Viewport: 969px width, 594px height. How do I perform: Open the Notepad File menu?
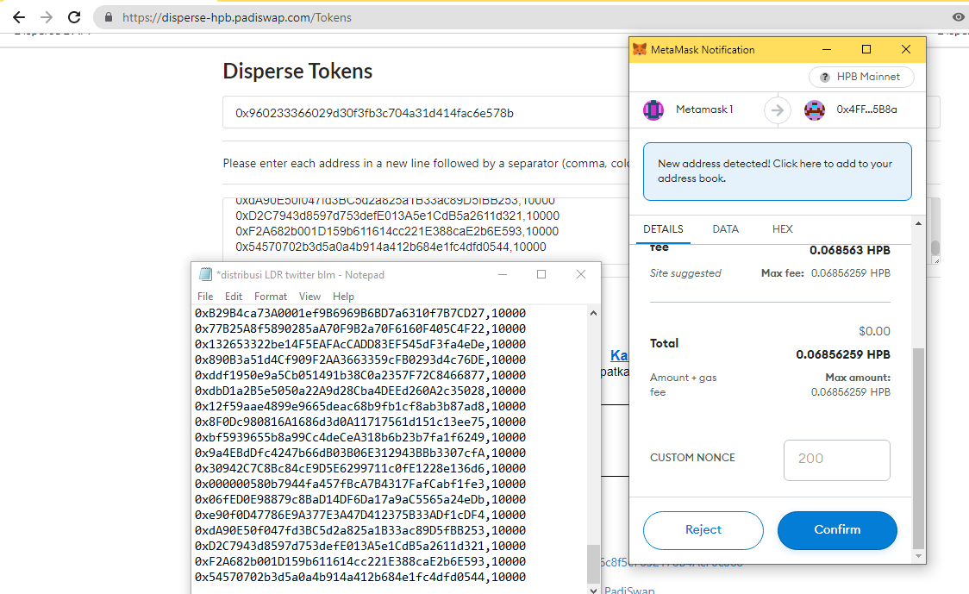pos(205,297)
